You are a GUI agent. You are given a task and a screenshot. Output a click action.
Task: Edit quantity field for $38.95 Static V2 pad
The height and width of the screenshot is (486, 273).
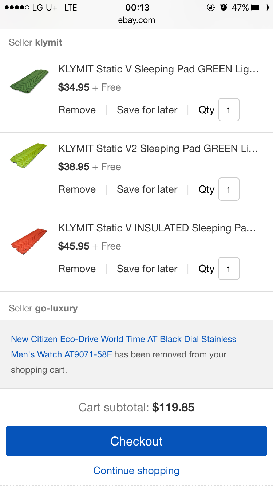(229, 189)
